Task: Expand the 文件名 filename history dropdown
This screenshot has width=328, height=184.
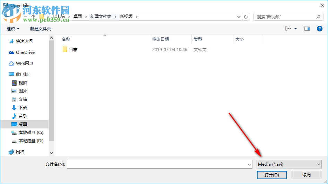Action: (249, 164)
